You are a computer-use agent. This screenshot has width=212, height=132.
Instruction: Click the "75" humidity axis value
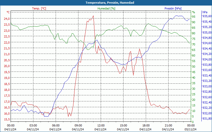194,39
